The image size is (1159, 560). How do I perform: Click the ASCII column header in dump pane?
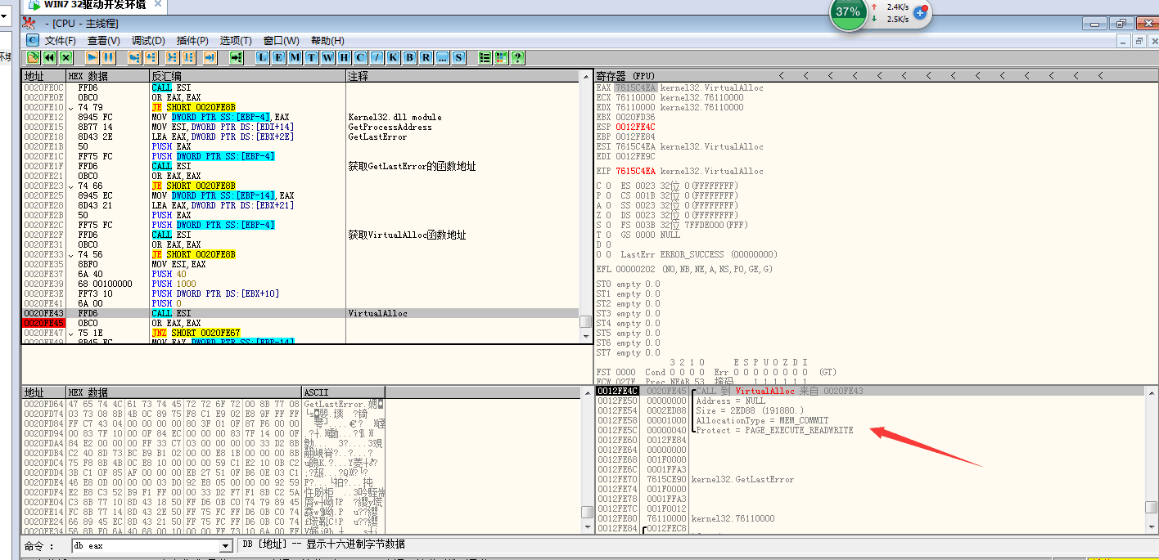pos(344,392)
